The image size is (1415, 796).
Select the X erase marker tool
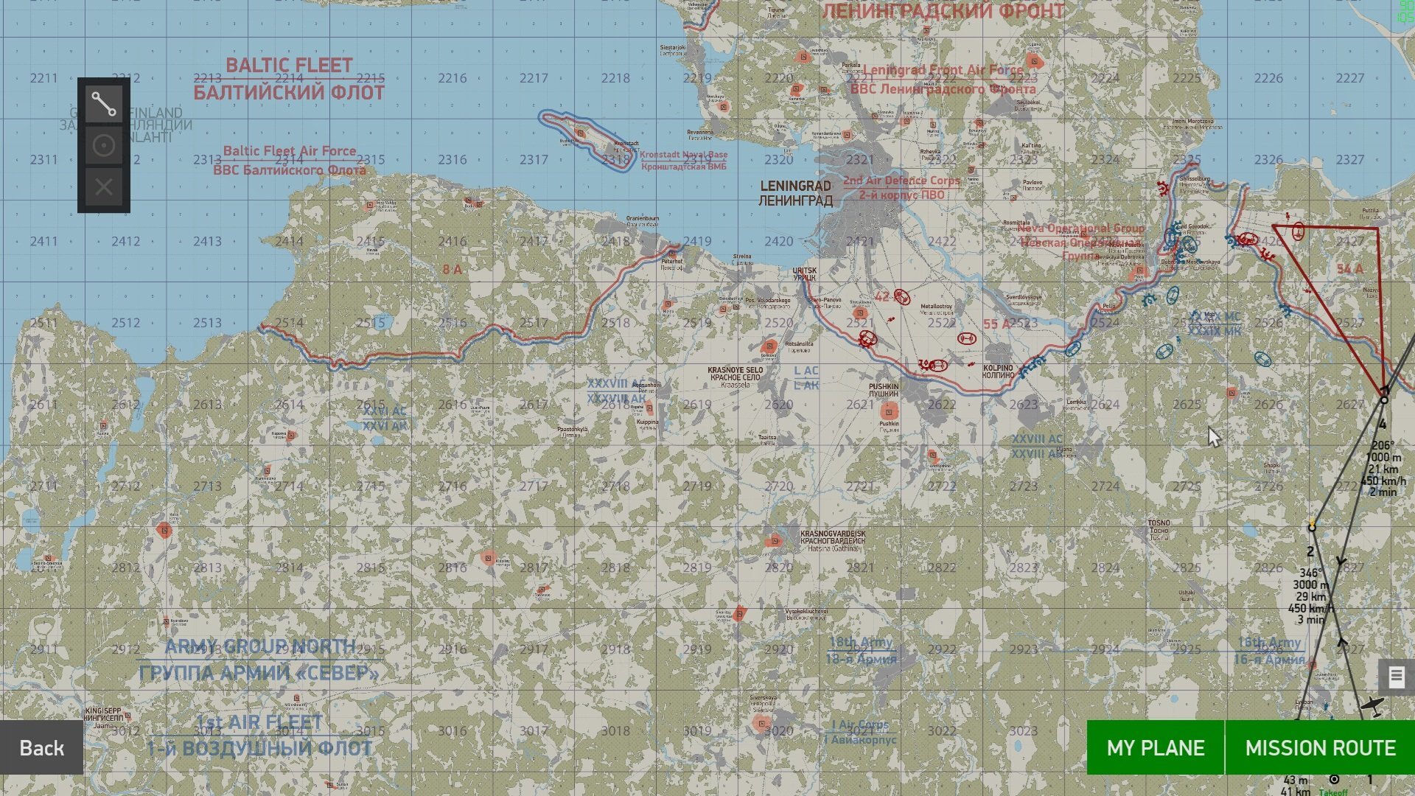coord(103,186)
